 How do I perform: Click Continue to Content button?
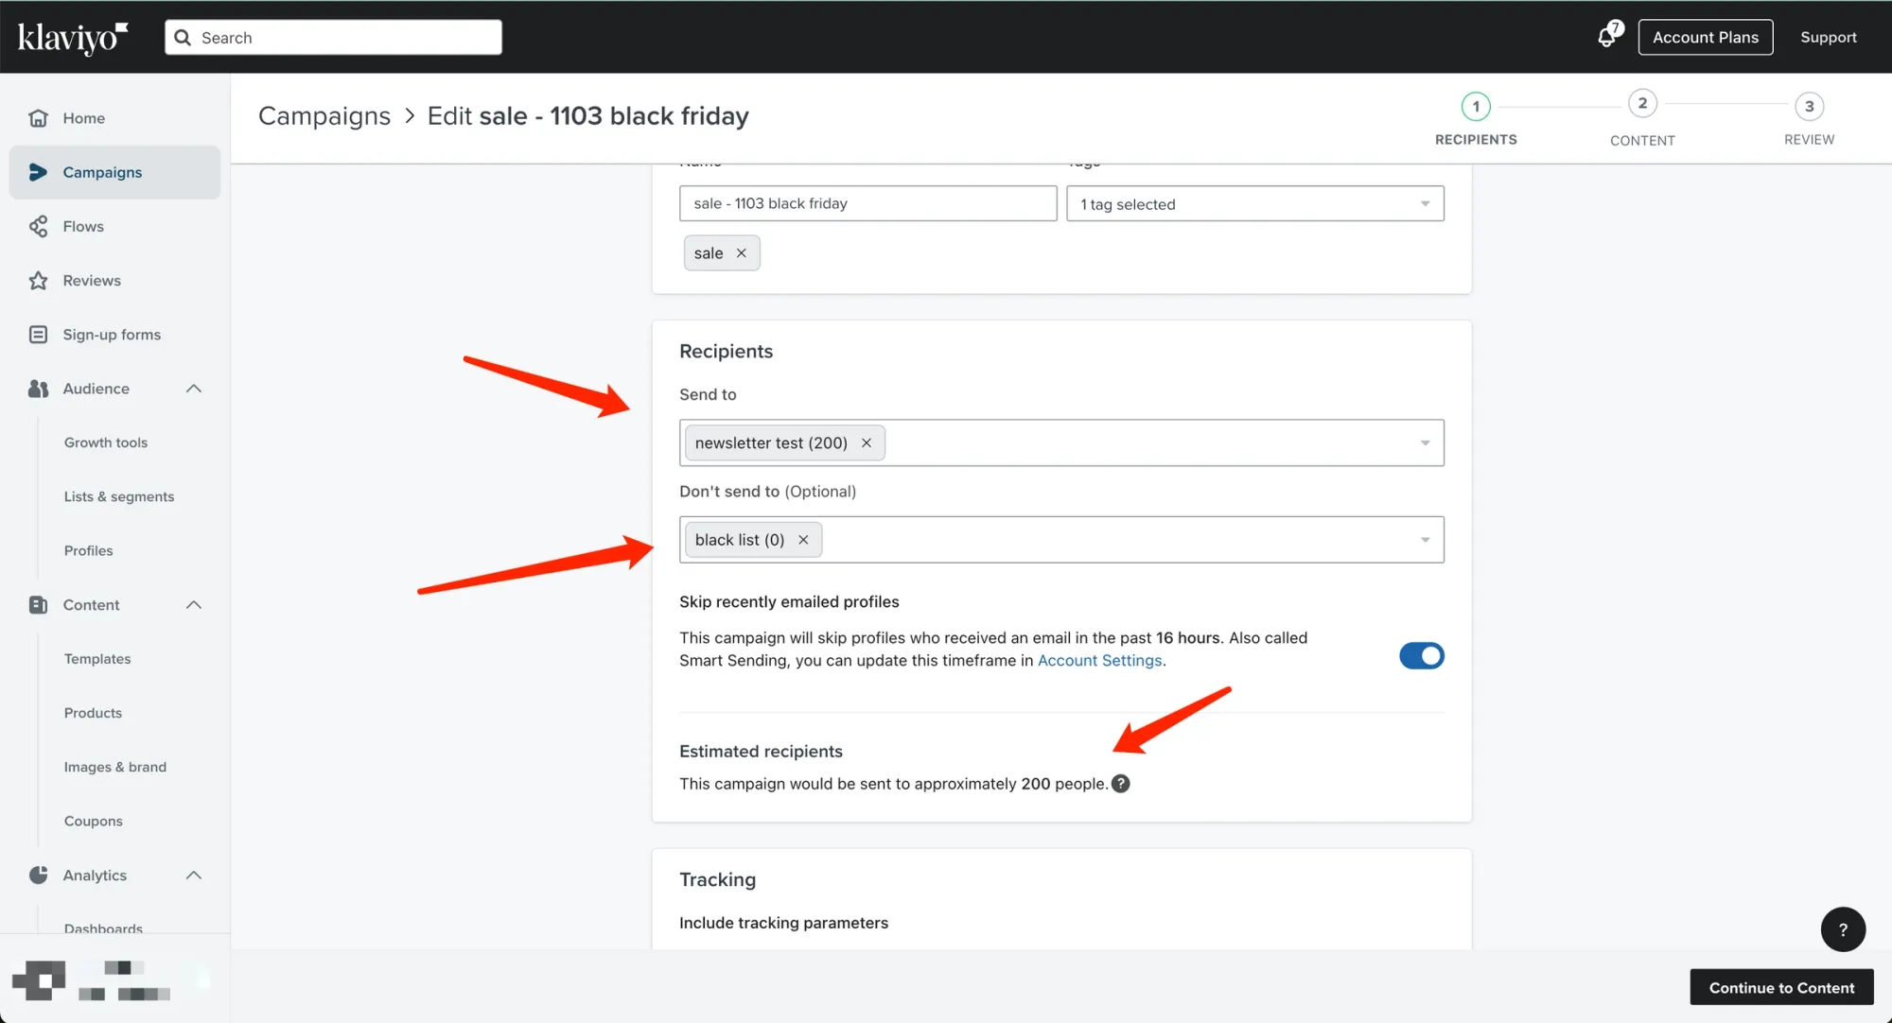(1781, 987)
